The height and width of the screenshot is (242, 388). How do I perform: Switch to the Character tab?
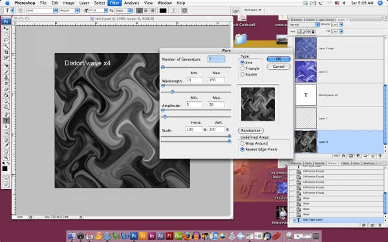pos(296,19)
